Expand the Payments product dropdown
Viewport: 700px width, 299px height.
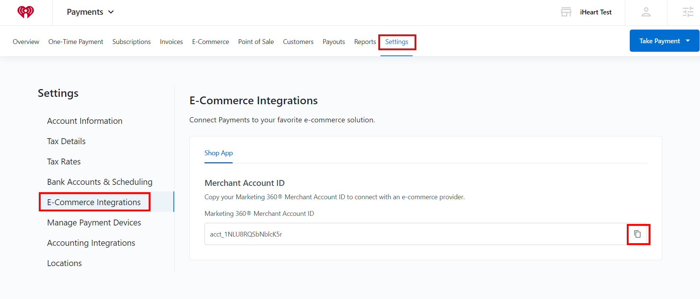(x=91, y=12)
